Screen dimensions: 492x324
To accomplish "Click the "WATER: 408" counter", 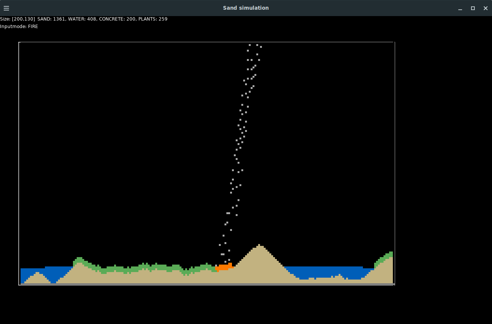I will click(81, 19).
